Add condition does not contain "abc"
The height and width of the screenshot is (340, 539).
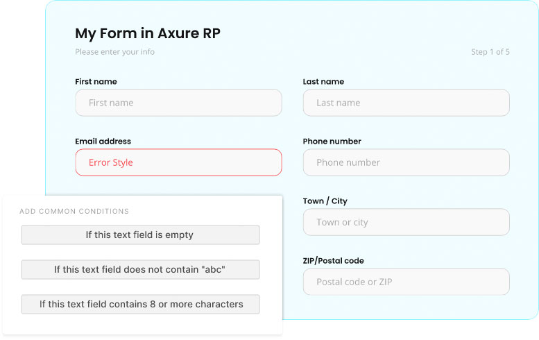click(x=140, y=269)
